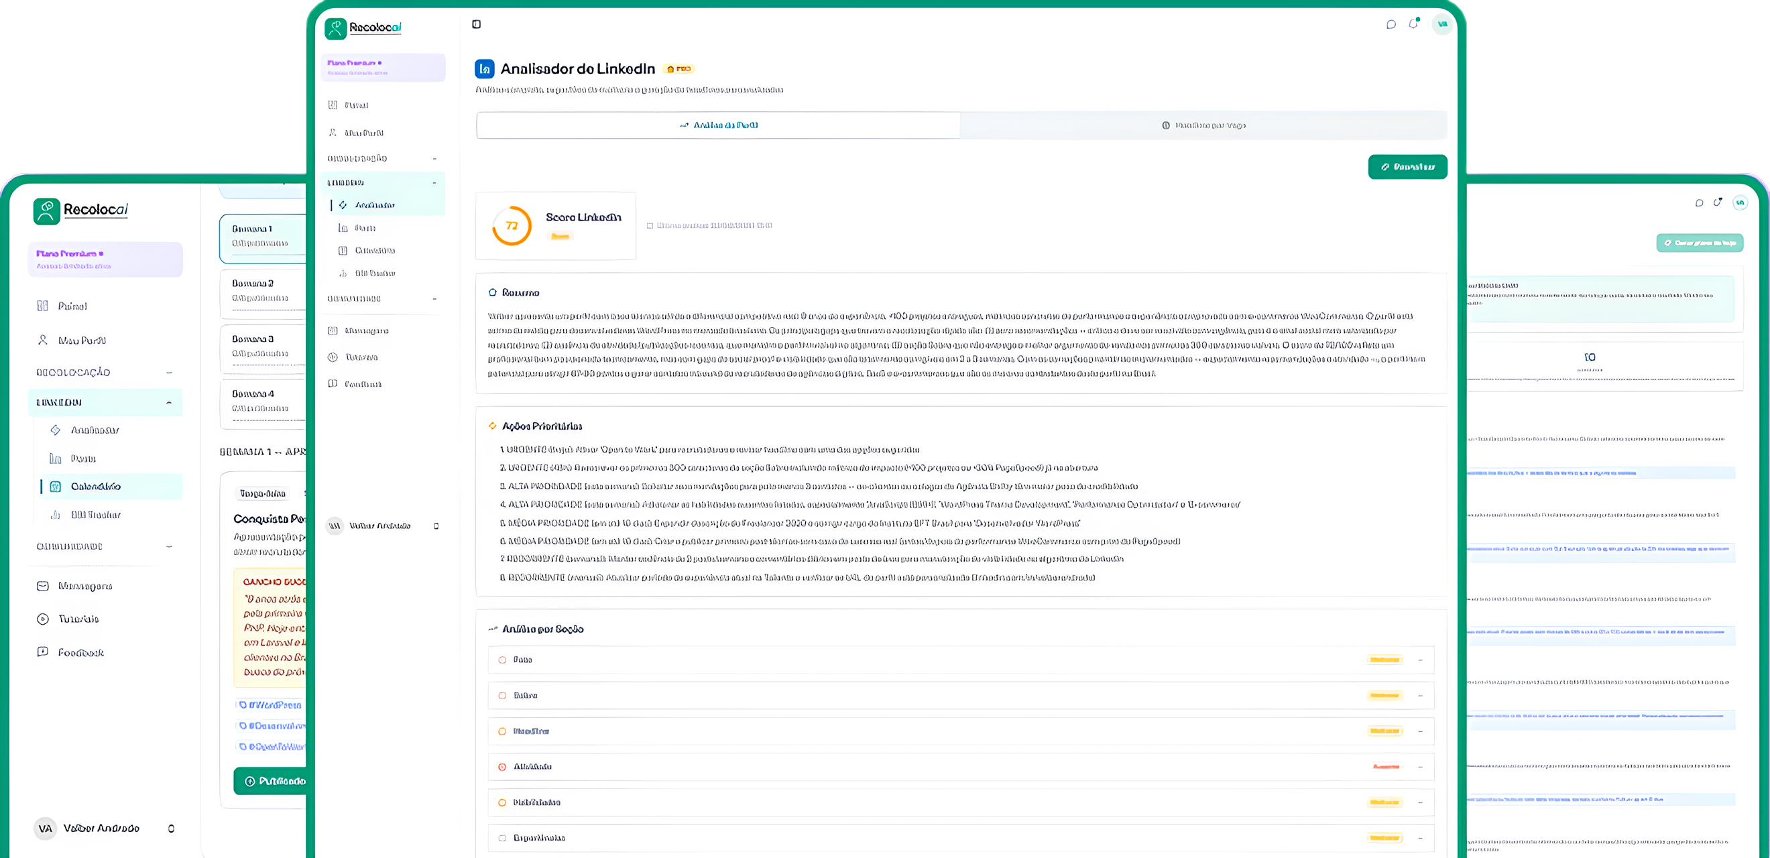Expand the first row under Análise por Seção
This screenshot has width=1770, height=858.
tap(961, 660)
